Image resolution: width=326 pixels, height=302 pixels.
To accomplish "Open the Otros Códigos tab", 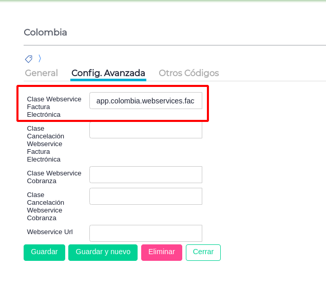I will (189, 73).
